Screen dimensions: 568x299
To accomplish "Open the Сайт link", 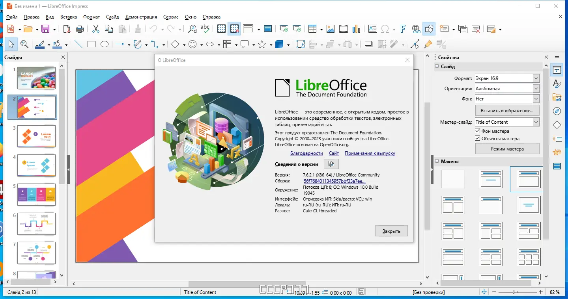I will pos(334,153).
